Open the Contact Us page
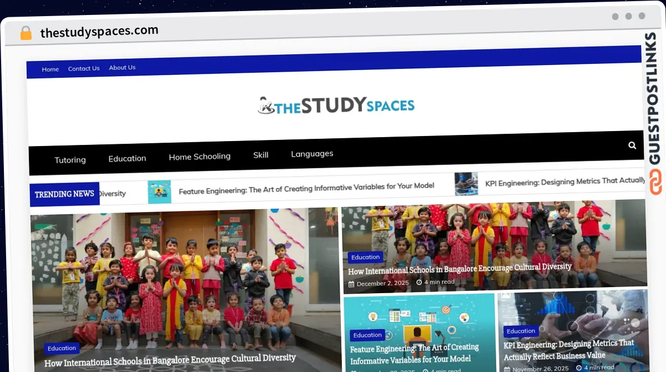The height and width of the screenshot is (372, 666). (84, 68)
